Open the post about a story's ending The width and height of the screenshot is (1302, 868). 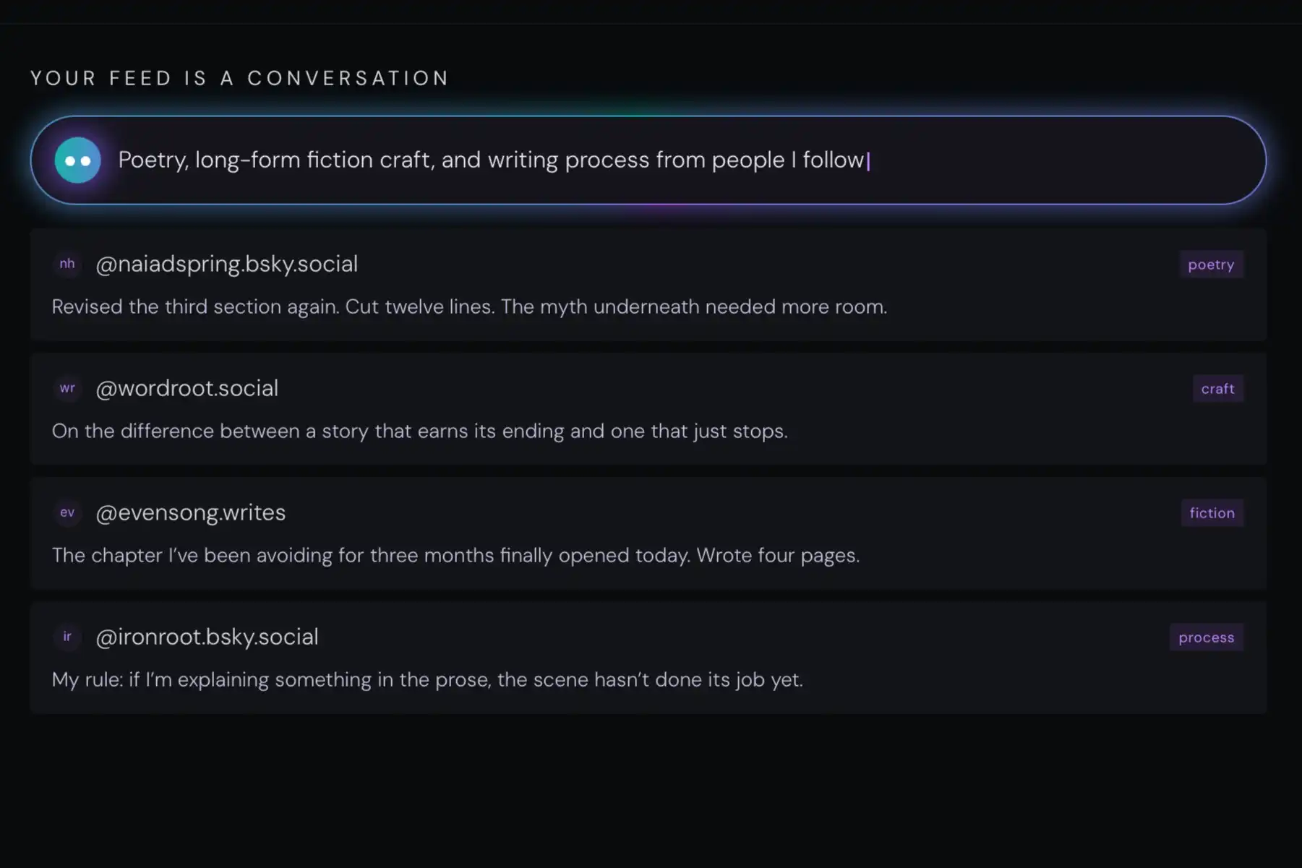pos(419,431)
